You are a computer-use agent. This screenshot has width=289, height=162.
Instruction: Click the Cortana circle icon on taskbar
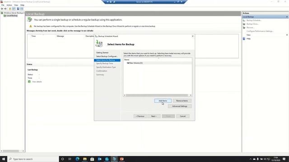(x=62, y=159)
